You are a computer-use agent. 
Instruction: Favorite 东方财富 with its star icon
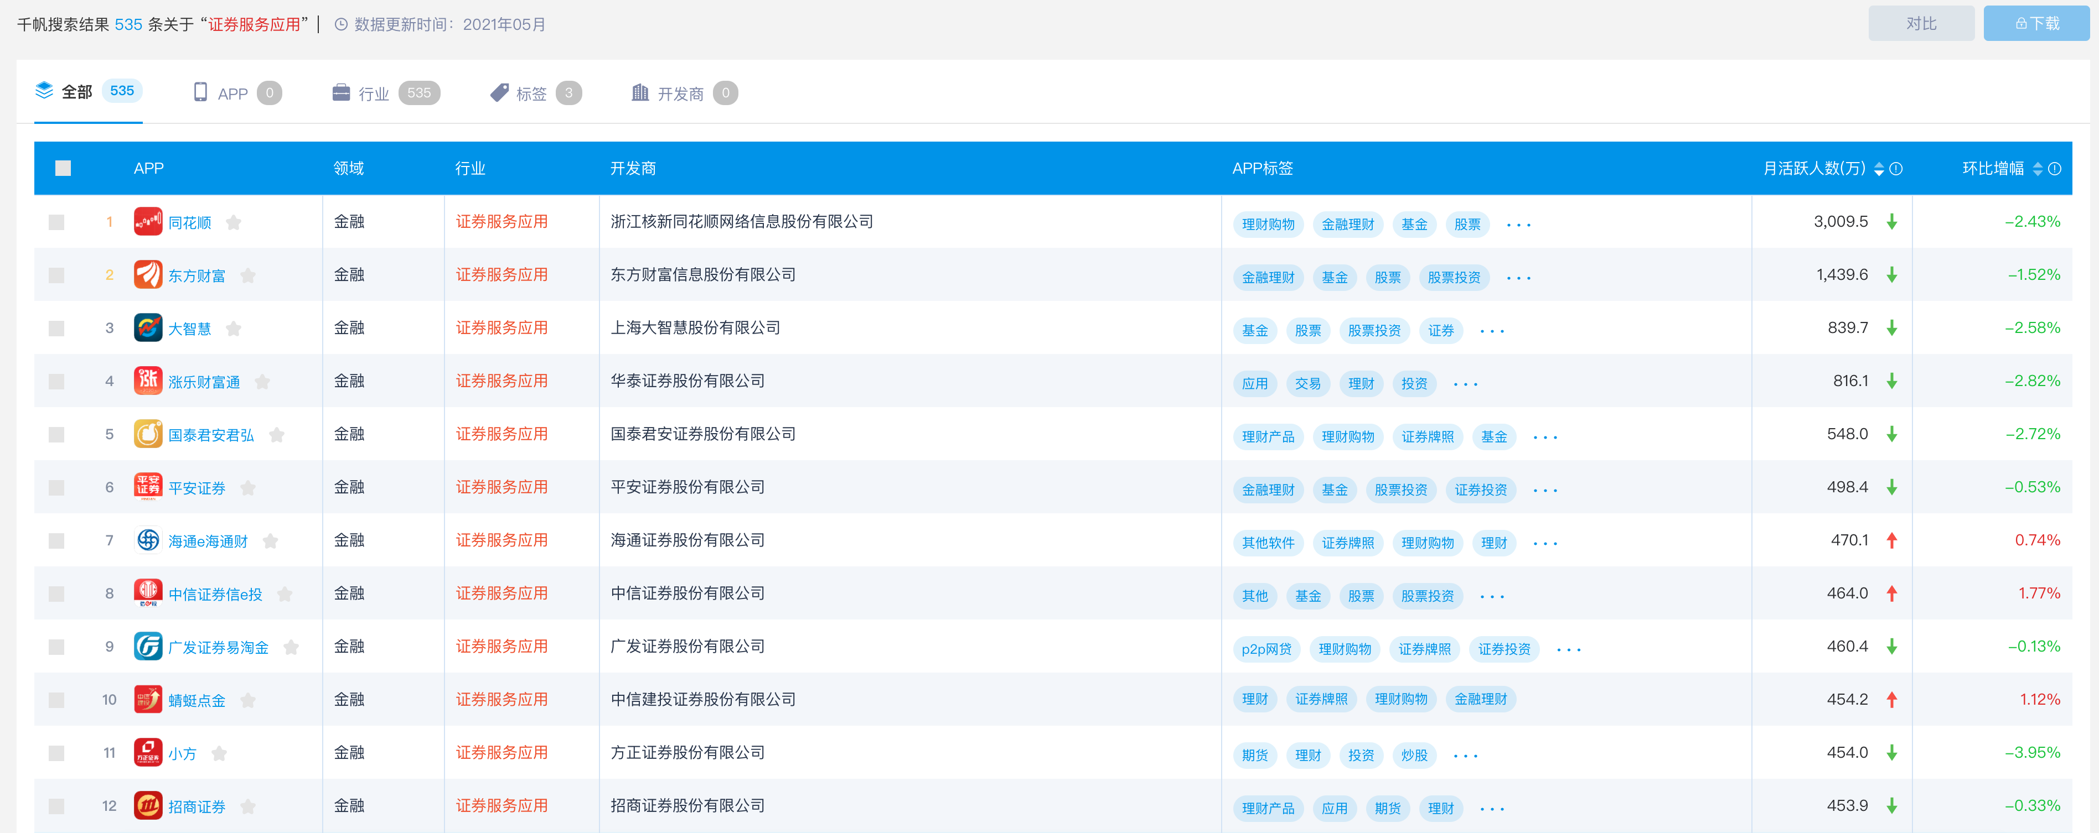249,275
